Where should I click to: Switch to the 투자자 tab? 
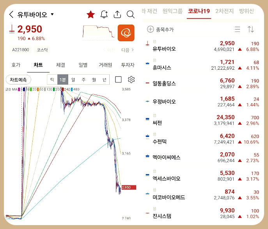point(128,65)
